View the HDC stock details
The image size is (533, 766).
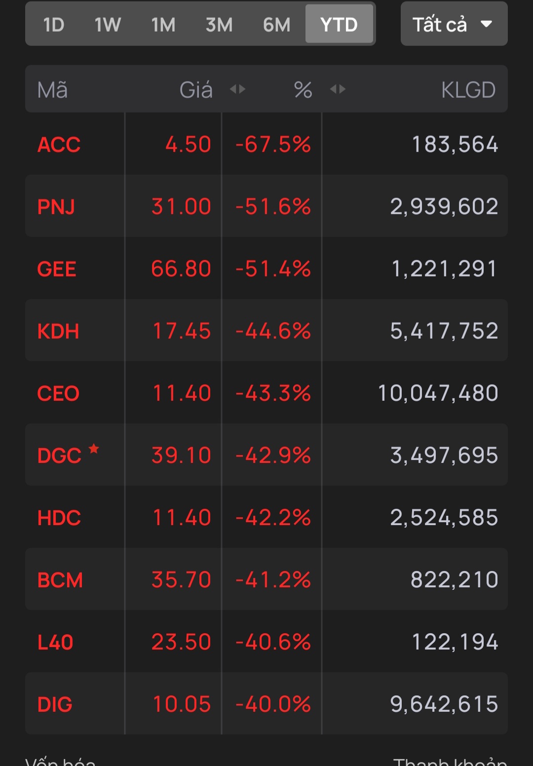tap(266, 517)
